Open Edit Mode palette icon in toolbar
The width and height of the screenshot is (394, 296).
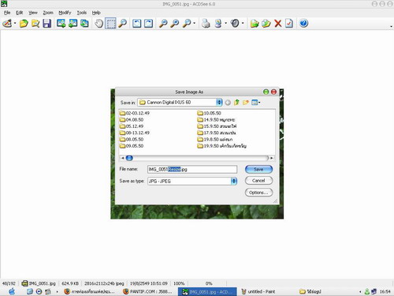[7, 24]
